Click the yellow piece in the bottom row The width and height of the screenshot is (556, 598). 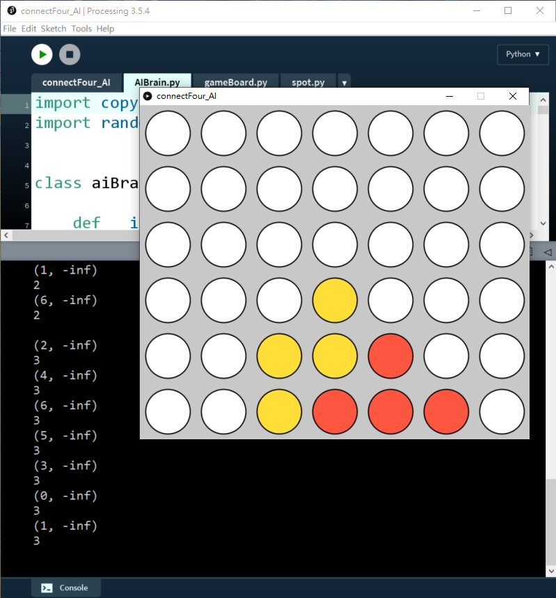pyautogui.click(x=279, y=411)
